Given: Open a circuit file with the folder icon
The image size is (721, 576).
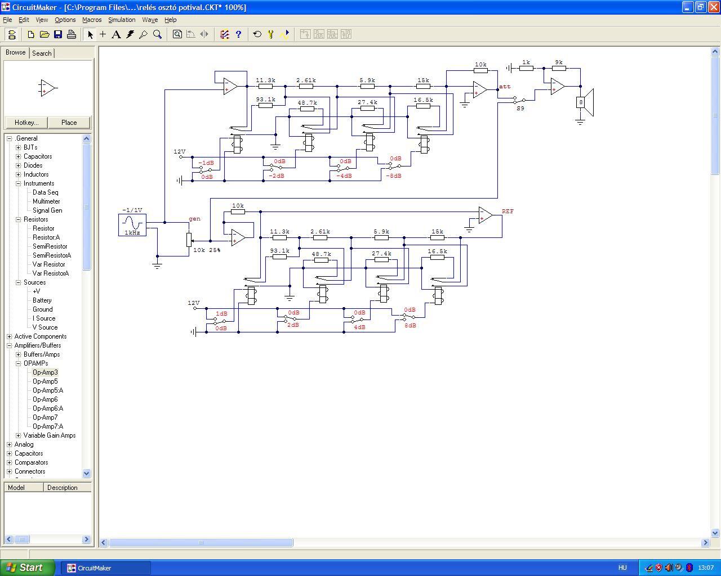Looking at the screenshot, I should coord(44,34).
